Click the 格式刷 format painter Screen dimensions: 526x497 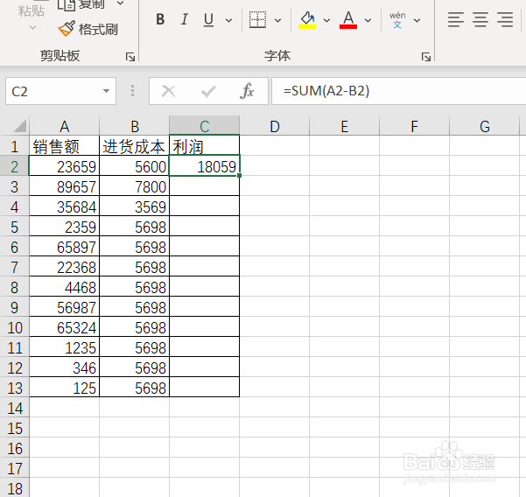(x=88, y=29)
